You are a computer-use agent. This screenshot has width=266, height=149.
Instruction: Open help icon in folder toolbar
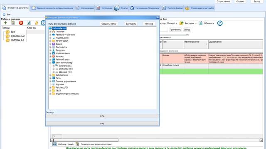click(43, 23)
